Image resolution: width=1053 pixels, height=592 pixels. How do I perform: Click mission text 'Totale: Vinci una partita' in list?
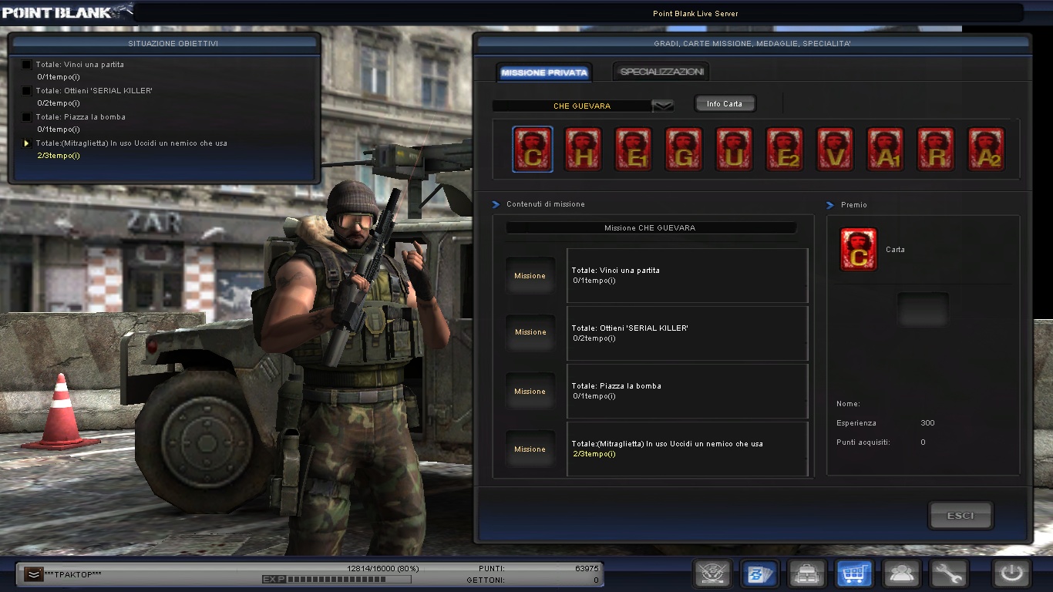[615, 271]
